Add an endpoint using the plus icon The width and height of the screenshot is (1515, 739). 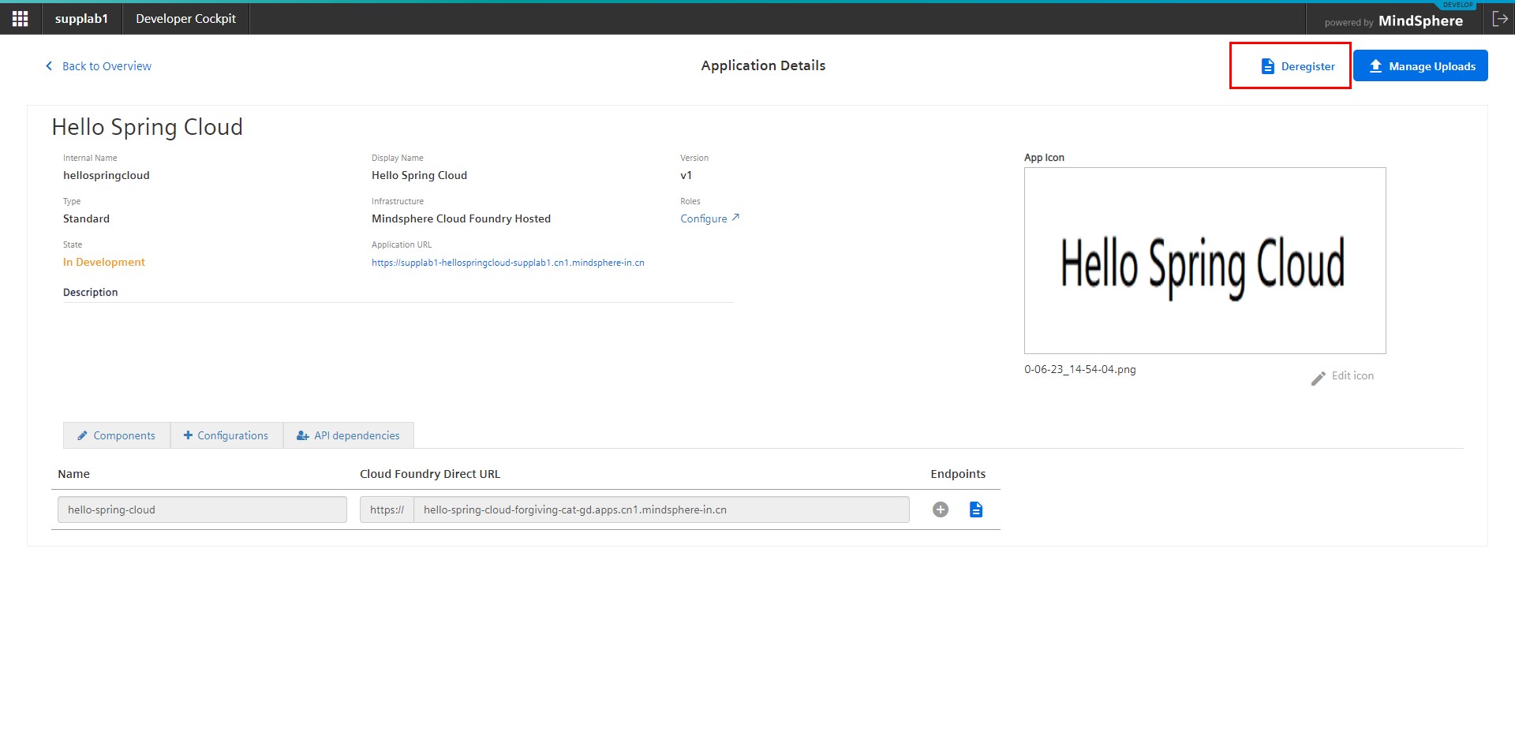940,509
